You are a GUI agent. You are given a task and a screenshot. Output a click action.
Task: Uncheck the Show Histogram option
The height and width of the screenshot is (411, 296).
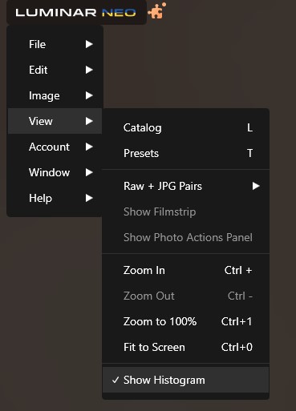(x=185, y=380)
